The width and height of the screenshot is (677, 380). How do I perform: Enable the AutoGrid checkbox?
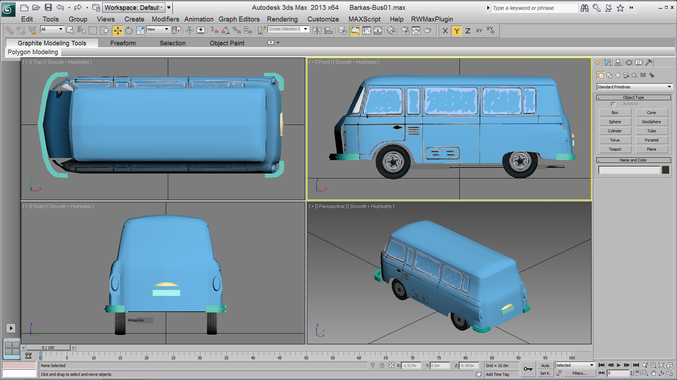613,104
